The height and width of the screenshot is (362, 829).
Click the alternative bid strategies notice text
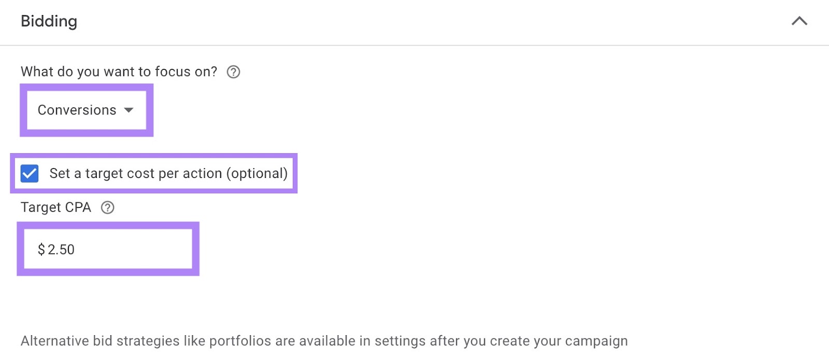324,341
